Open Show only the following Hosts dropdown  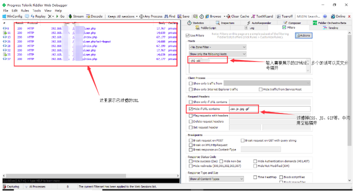217,54
